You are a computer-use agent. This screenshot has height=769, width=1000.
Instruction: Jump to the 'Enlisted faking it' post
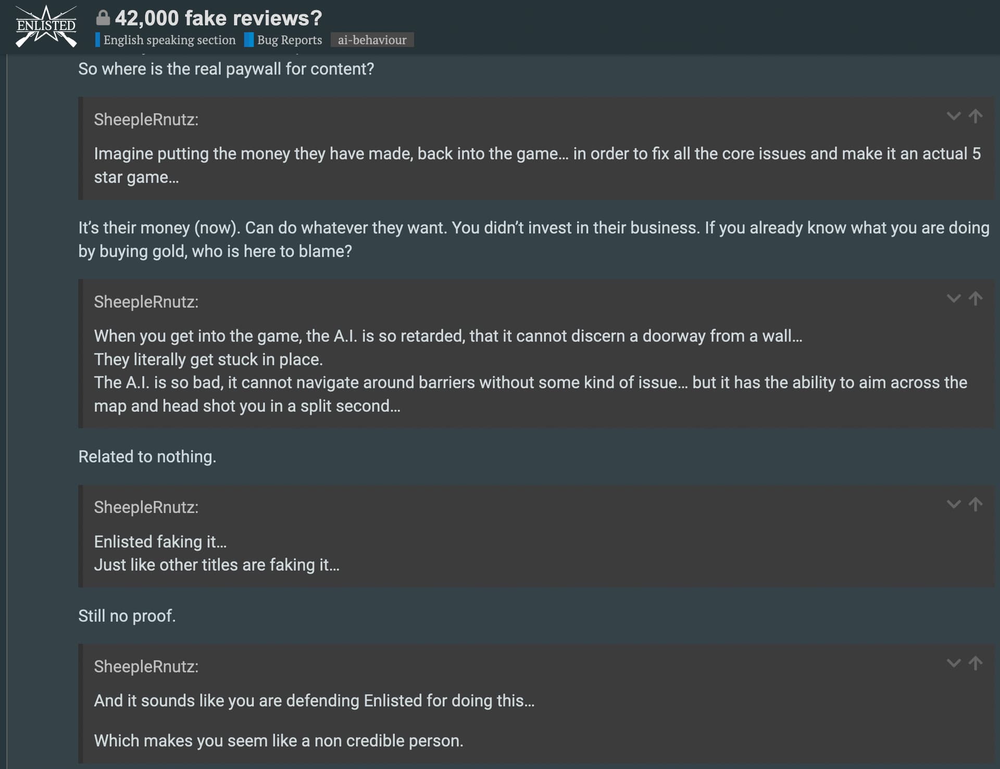[x=976, y=504]
